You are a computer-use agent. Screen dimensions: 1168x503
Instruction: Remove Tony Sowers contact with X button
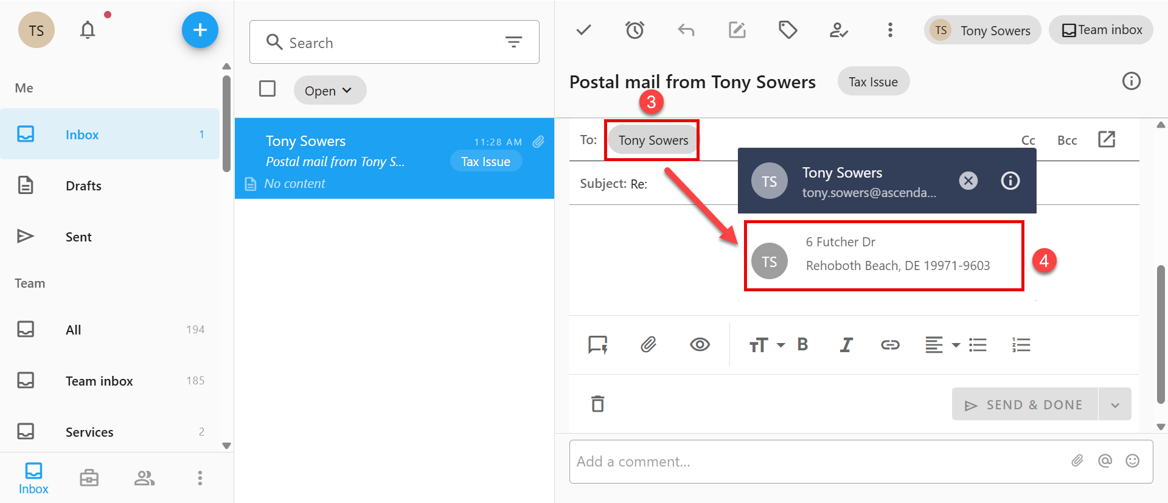tap(968, 181)
